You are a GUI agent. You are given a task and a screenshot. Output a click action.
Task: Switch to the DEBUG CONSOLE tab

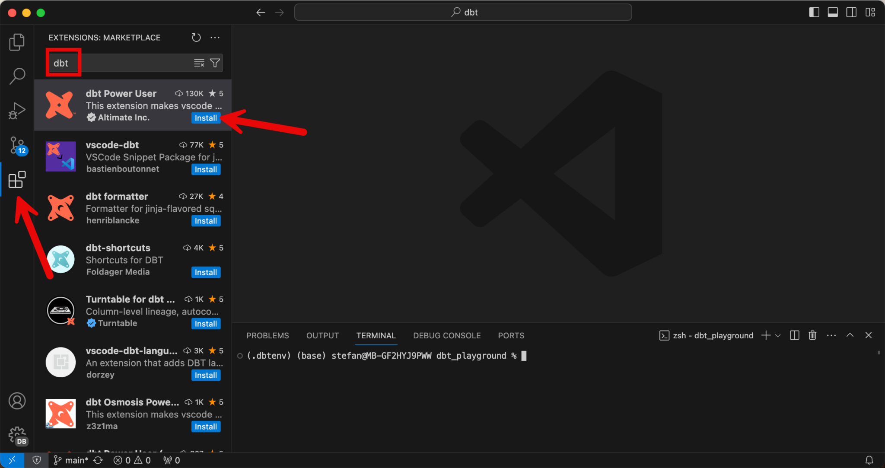point(446,335)
